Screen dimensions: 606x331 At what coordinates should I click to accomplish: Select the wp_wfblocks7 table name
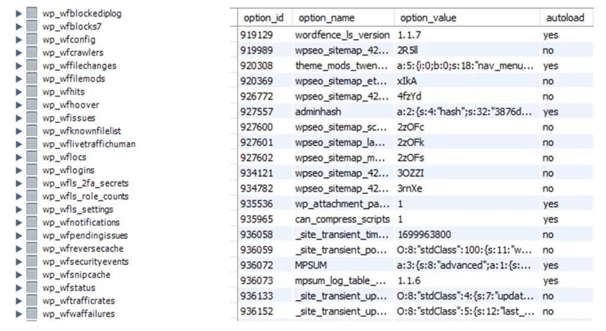(72, 26)
